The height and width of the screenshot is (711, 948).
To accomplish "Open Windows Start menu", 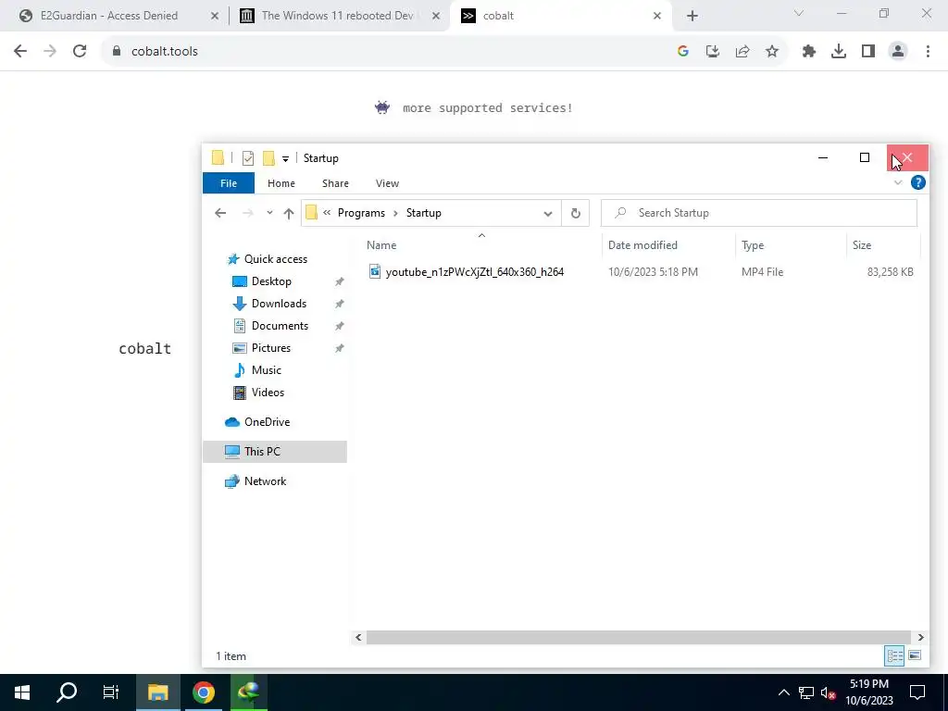I will tap(22, 692).
